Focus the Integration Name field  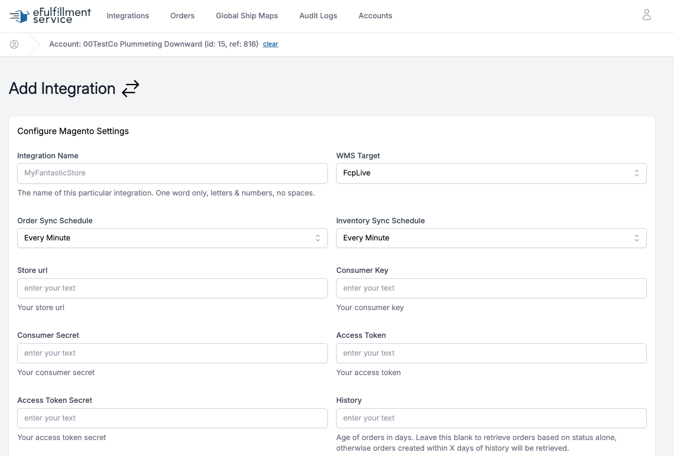172,173
